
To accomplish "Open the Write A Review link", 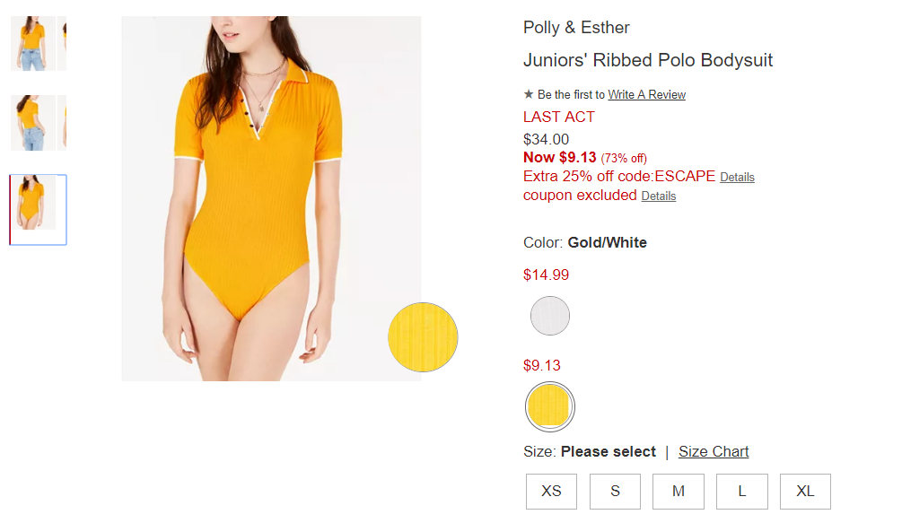I will coord(646,94).
